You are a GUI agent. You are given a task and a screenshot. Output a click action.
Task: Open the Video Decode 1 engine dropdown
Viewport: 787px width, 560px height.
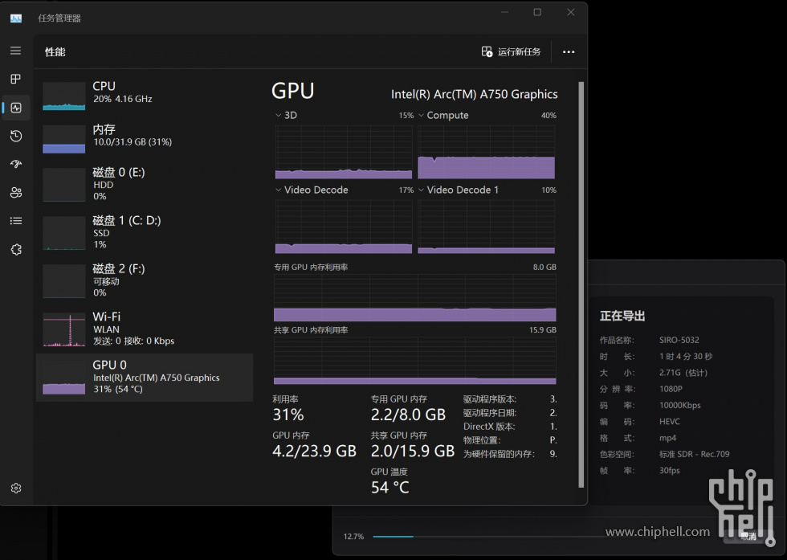(421, 190)
